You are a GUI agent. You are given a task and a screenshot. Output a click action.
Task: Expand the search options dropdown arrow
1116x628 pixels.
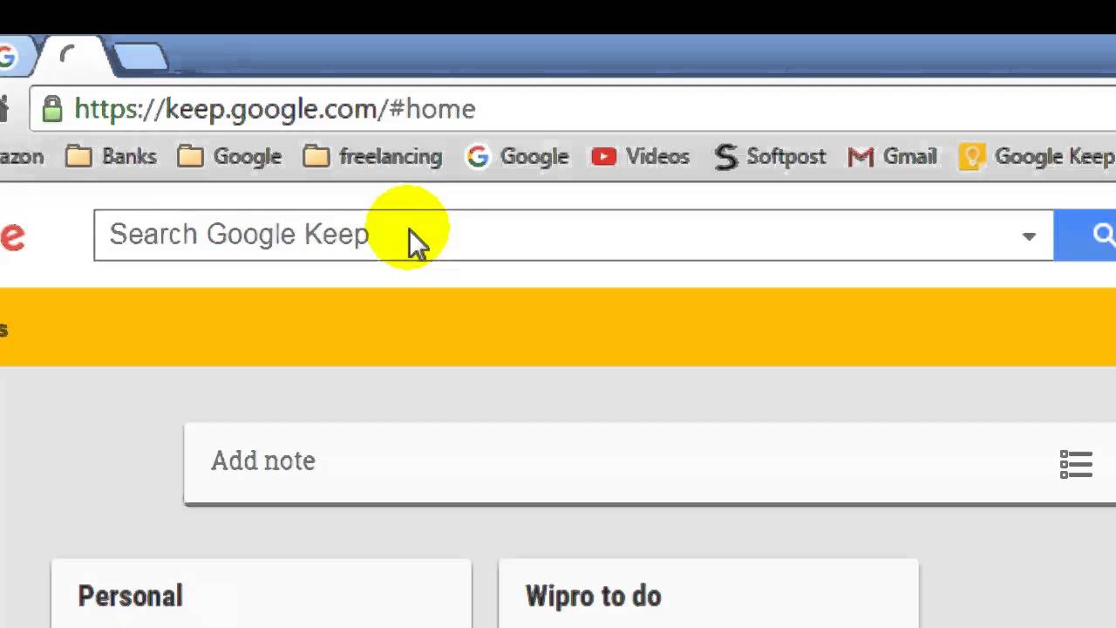coord(1029,236)
